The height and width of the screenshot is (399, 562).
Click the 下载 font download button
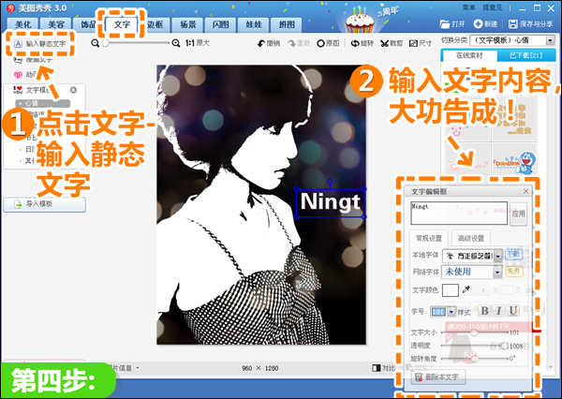coord(513,254)
